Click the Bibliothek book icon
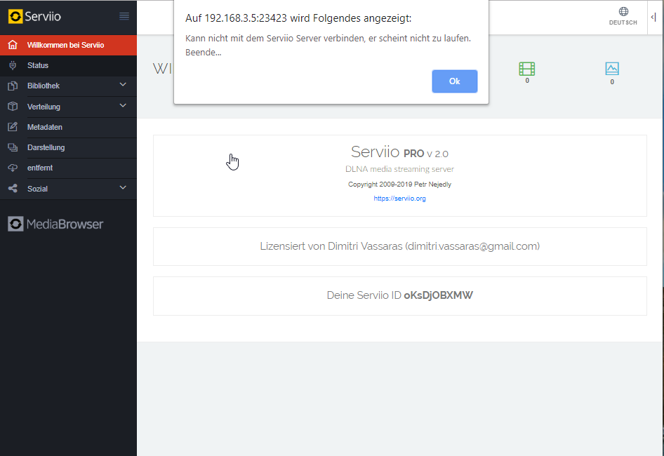664x456 pixels. point(12,86)
